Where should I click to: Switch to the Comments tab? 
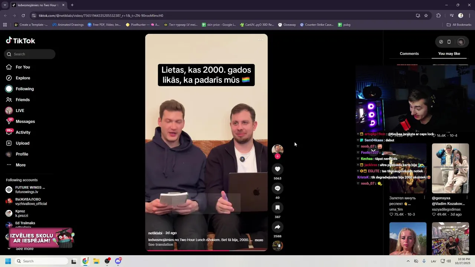pyautogui.click(x=409, y=54)
